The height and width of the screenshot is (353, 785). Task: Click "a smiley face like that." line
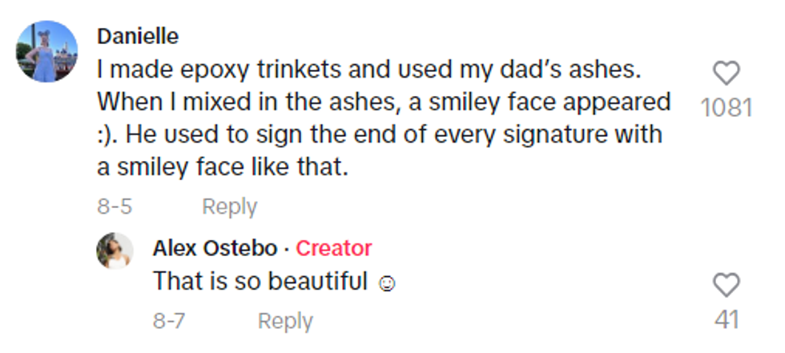[x=222, y=168]
